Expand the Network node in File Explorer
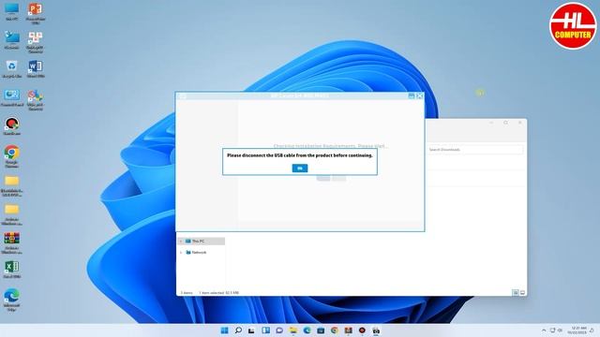The height and width of the screenshot is (337, 600). [x=181, y=252]
